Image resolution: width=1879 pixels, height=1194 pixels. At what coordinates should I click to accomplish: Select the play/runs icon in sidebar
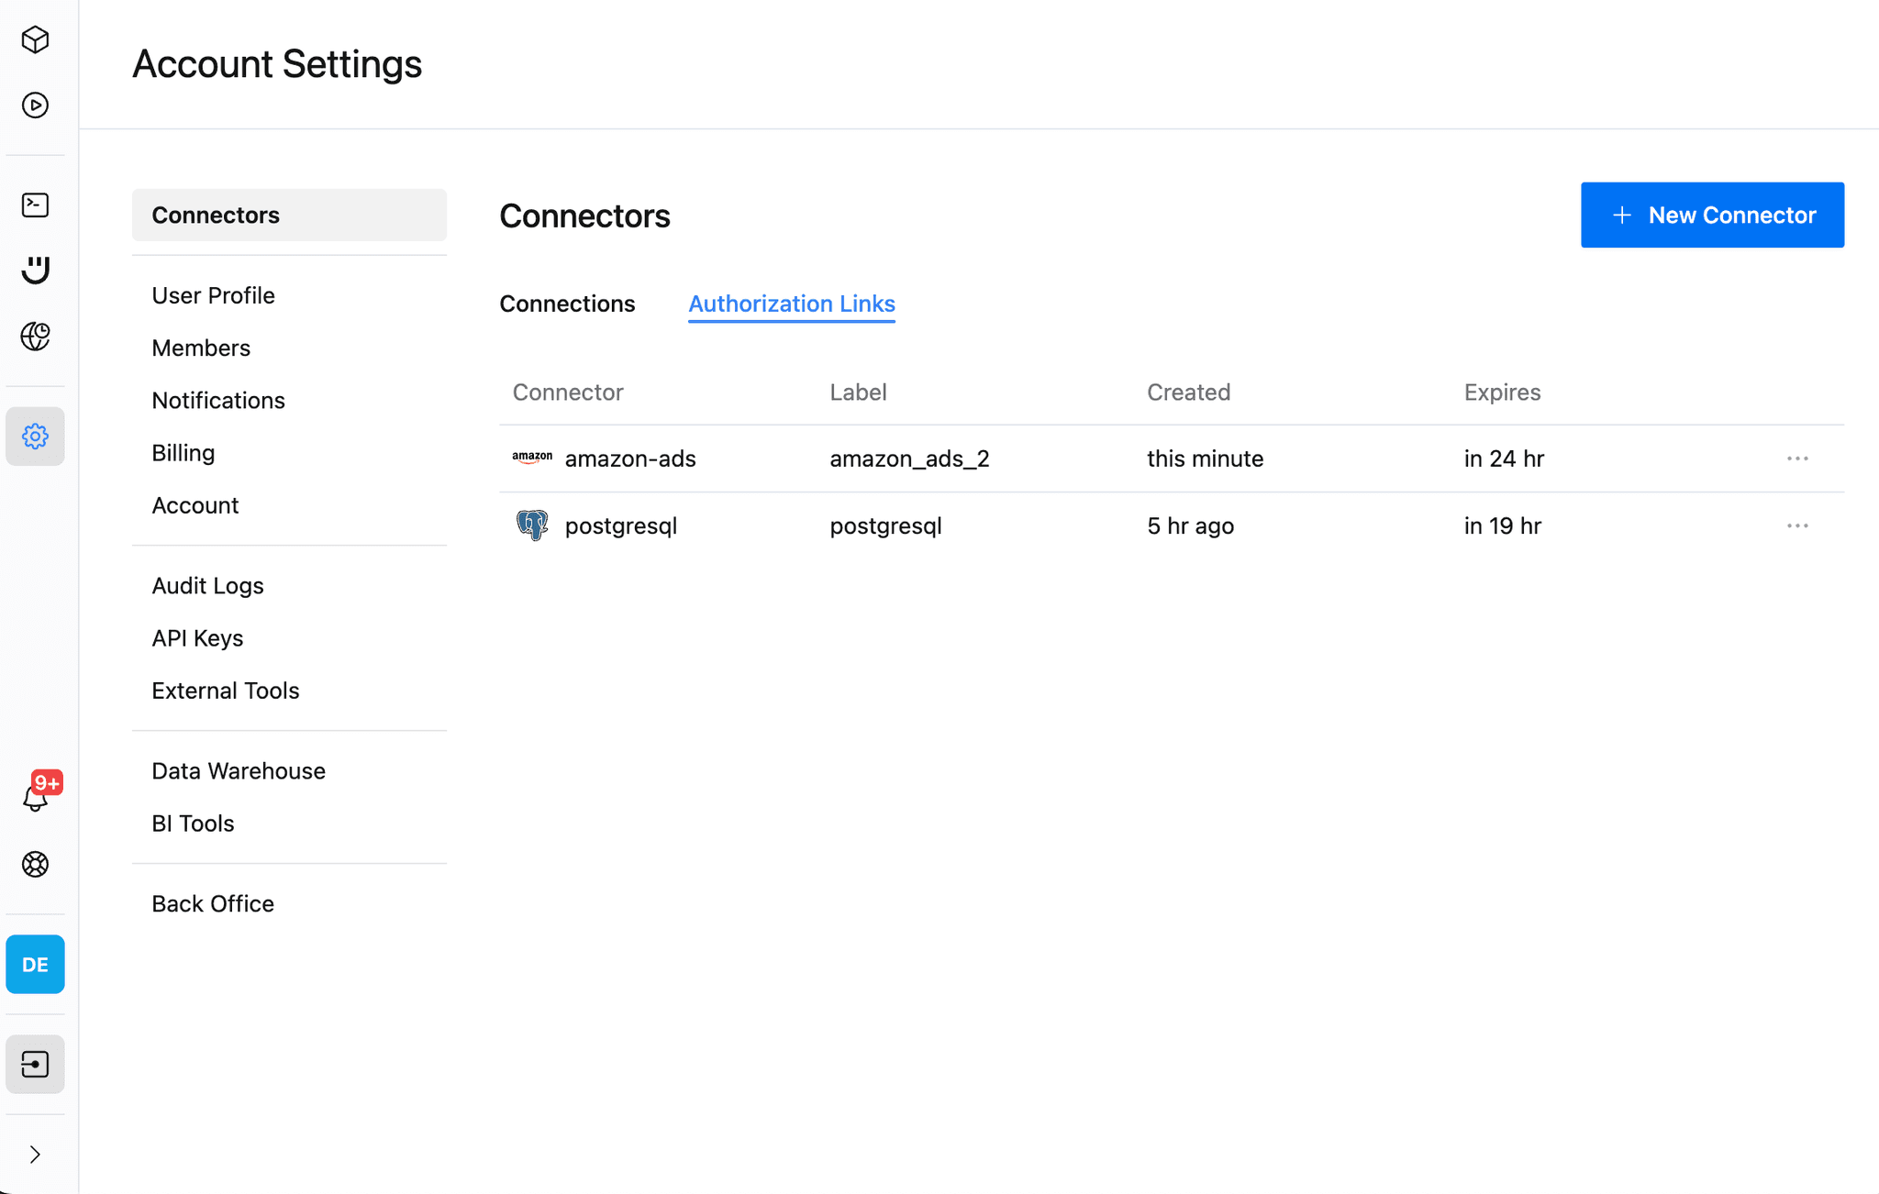pos(35,105)
